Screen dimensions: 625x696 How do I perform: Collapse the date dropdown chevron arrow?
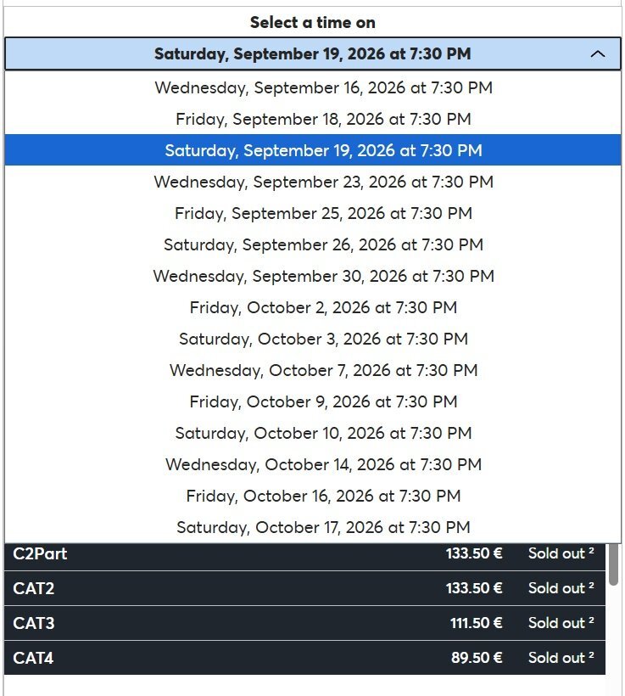pos(598,54)
